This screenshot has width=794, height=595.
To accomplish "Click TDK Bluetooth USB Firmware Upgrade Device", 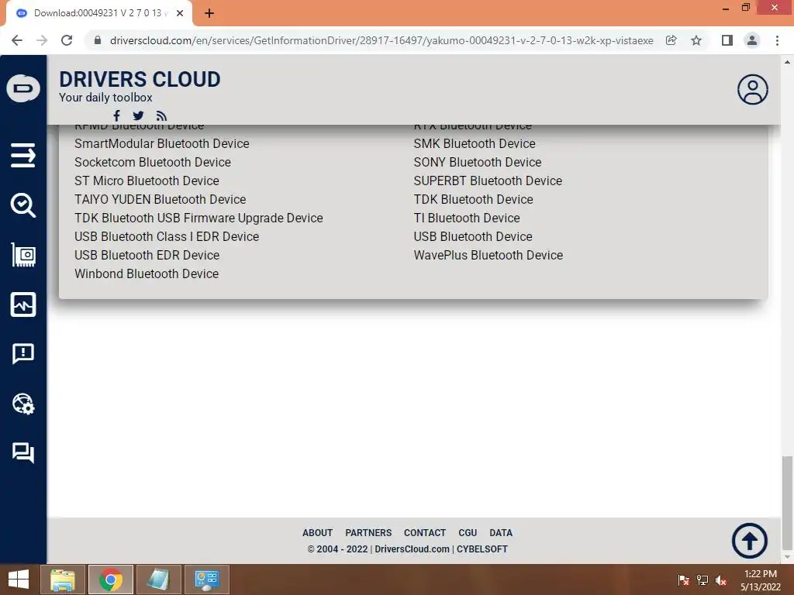I will [198, 218].
